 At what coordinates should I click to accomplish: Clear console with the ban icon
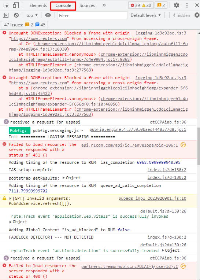coord(16,15)
